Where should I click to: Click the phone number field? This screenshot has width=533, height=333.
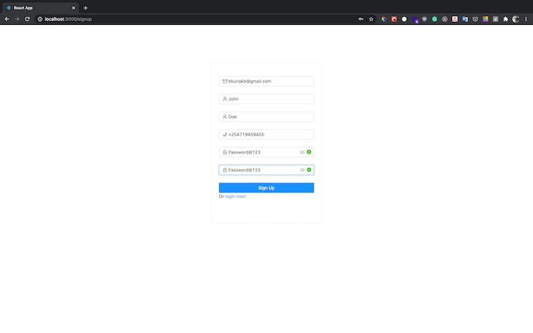[266, 134]
